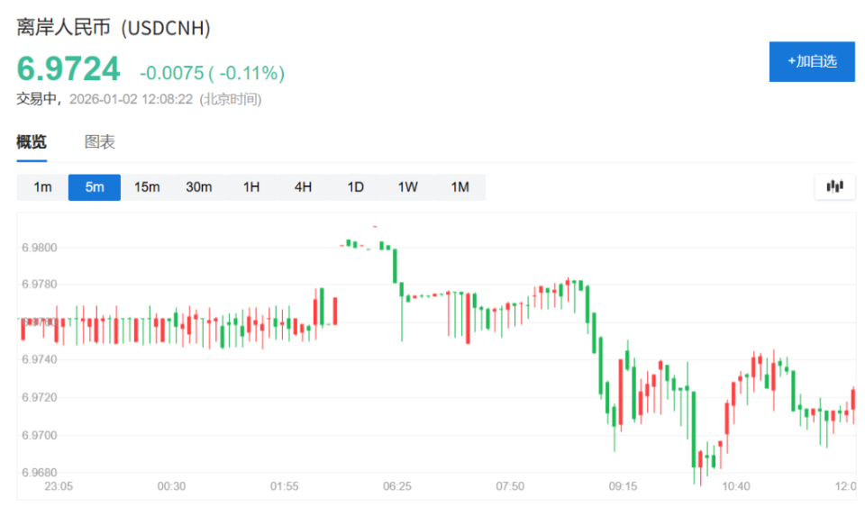Open the 图表 chart tab
865x507 pixels.
(100, 142)
